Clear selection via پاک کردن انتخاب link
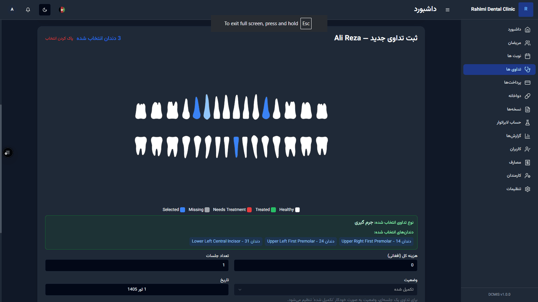 [x=59, y=38]
